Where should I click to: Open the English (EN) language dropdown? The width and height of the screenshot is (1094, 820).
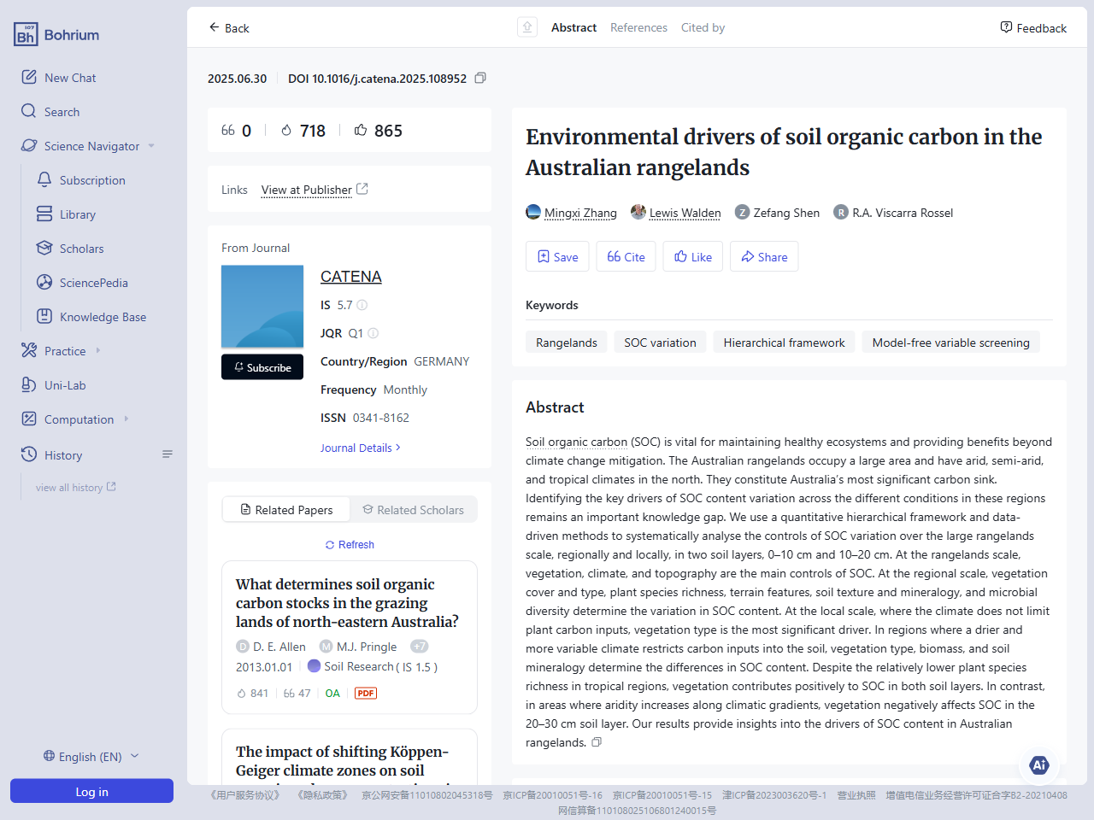(x=90, y=756)
